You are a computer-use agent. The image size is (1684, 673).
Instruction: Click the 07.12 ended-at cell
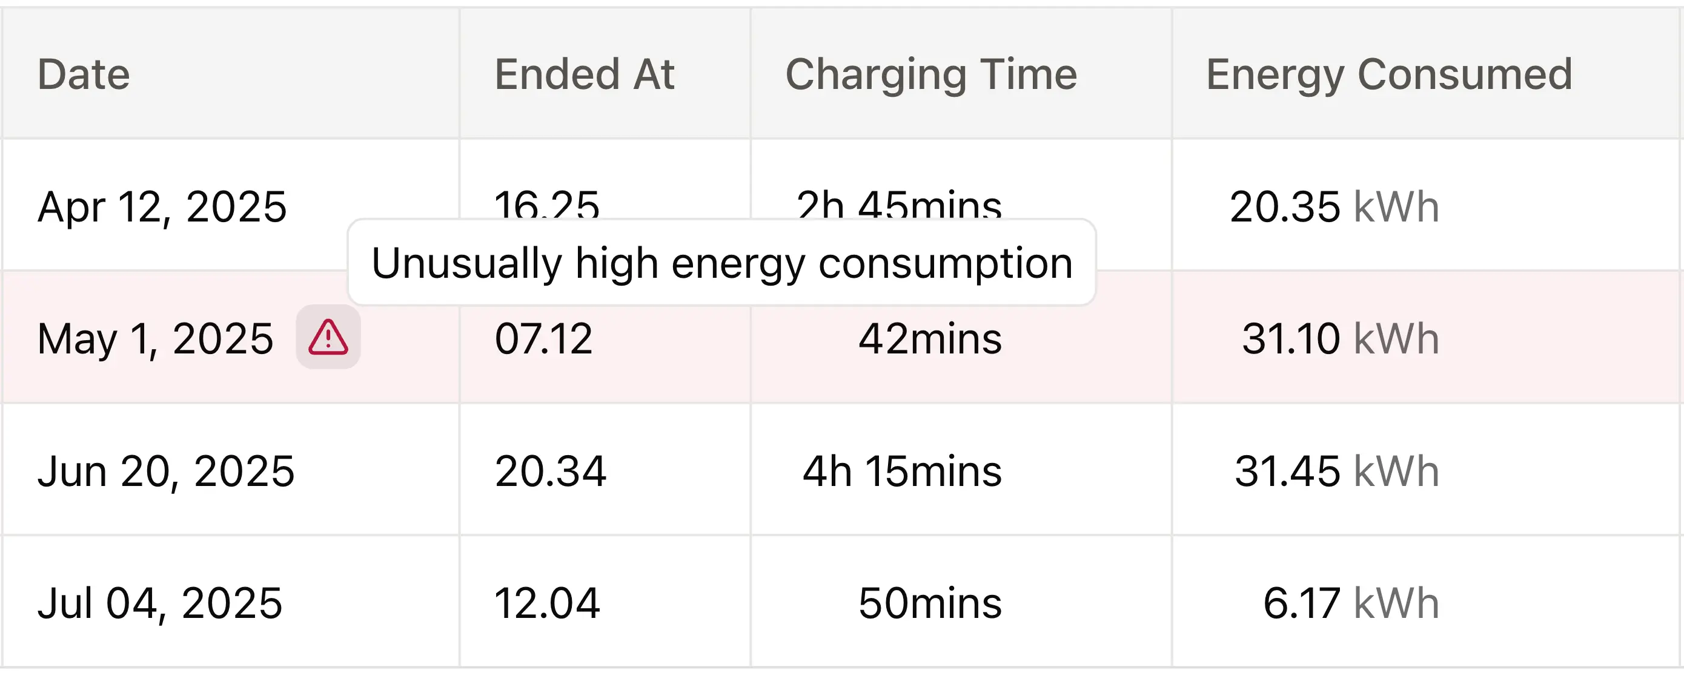(x=543, y=339)
